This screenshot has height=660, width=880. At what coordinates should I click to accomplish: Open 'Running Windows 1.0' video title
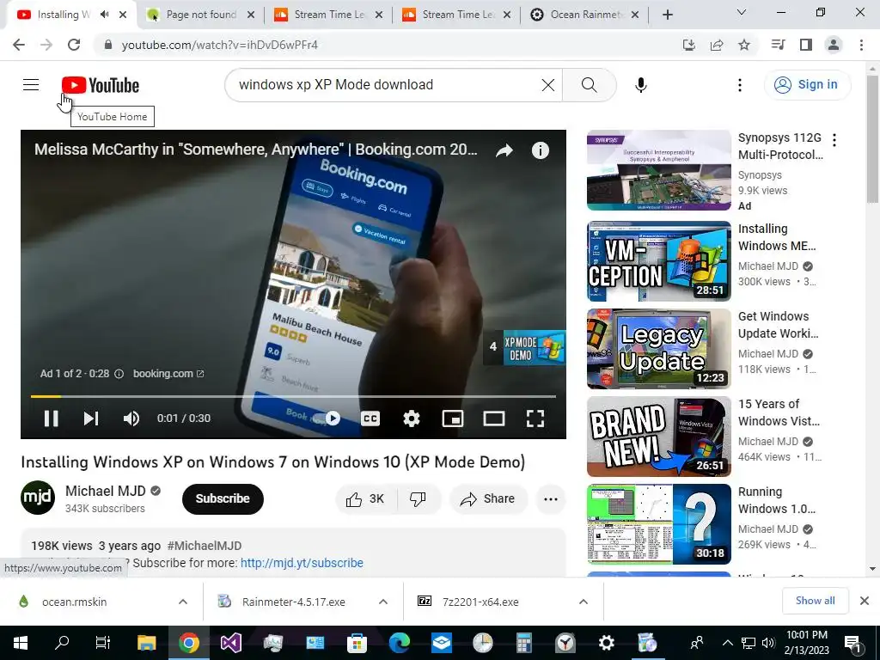777,500
